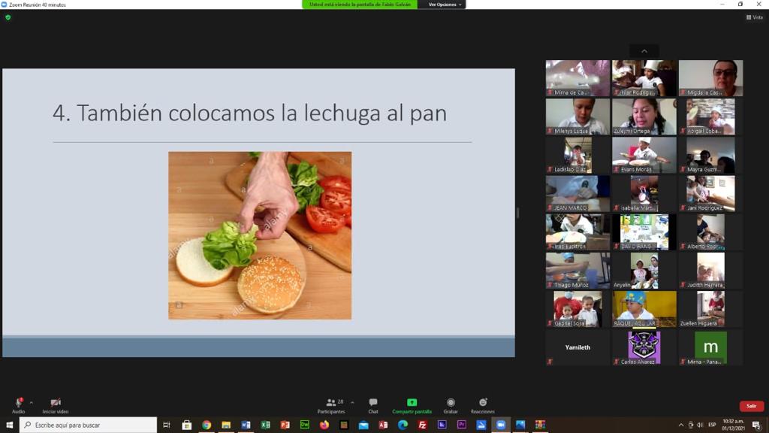
Task: Collapse gallery with the top chevron arrow
Action: 644,51
